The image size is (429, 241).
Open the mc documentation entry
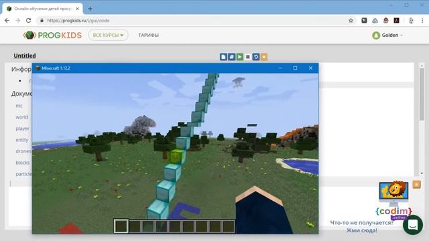[x=19, y=106]
